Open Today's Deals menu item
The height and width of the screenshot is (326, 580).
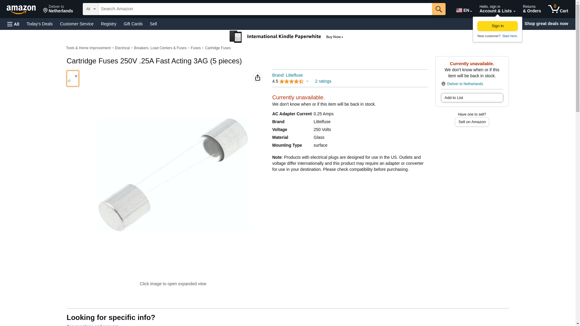coord(40,24)
